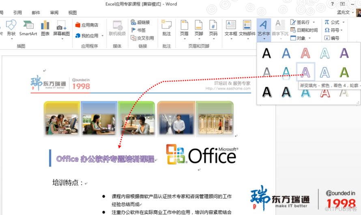361x215 pixels.
Task: Open 我的应用 my apps
Action: [x=87, y=36]
